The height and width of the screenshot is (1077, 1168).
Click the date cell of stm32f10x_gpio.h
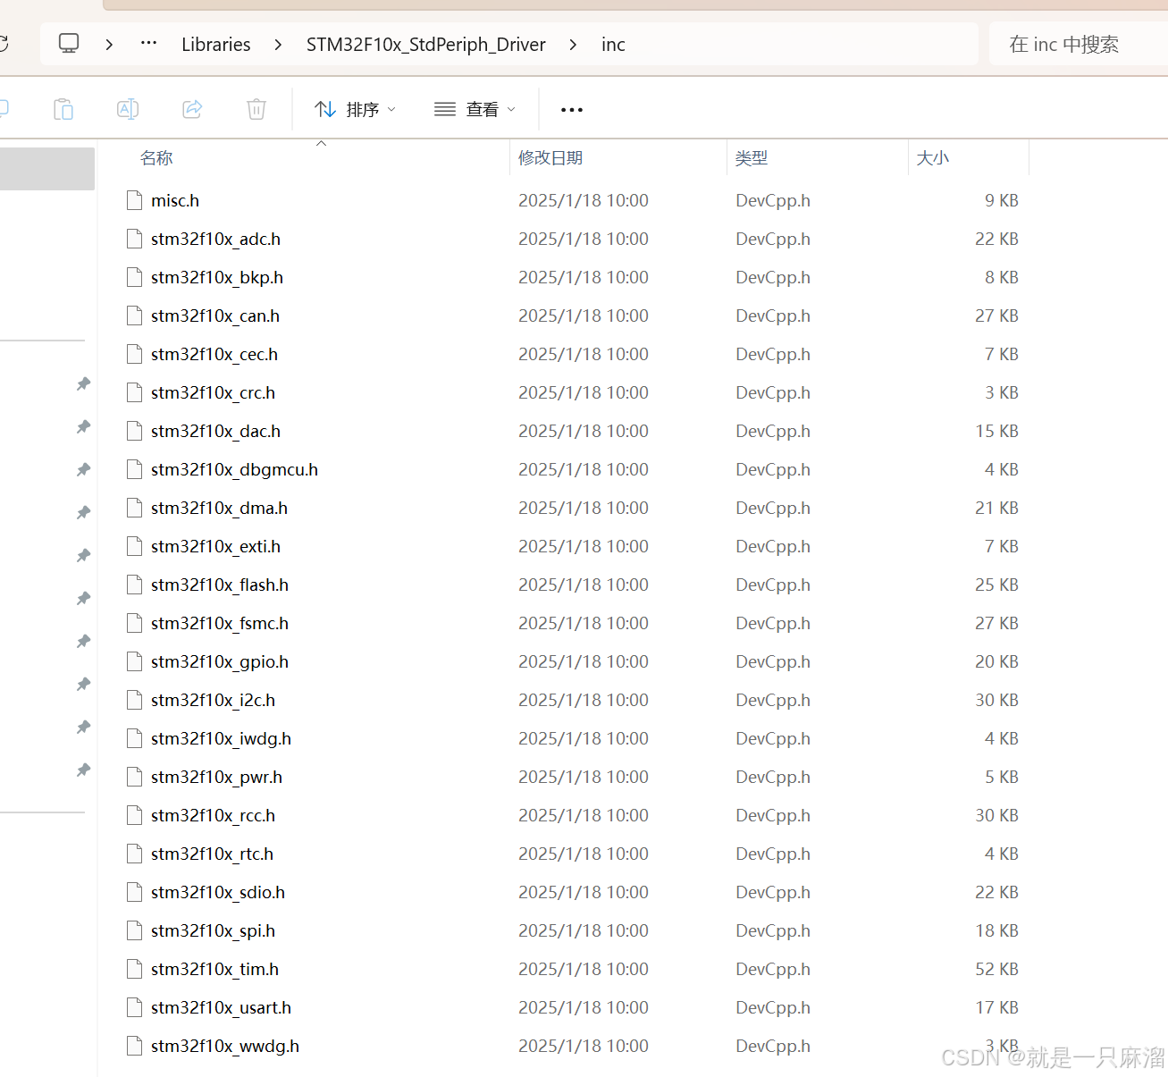pos(584,661)
